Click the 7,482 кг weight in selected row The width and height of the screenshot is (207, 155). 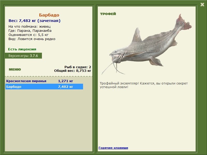(65, 87)
